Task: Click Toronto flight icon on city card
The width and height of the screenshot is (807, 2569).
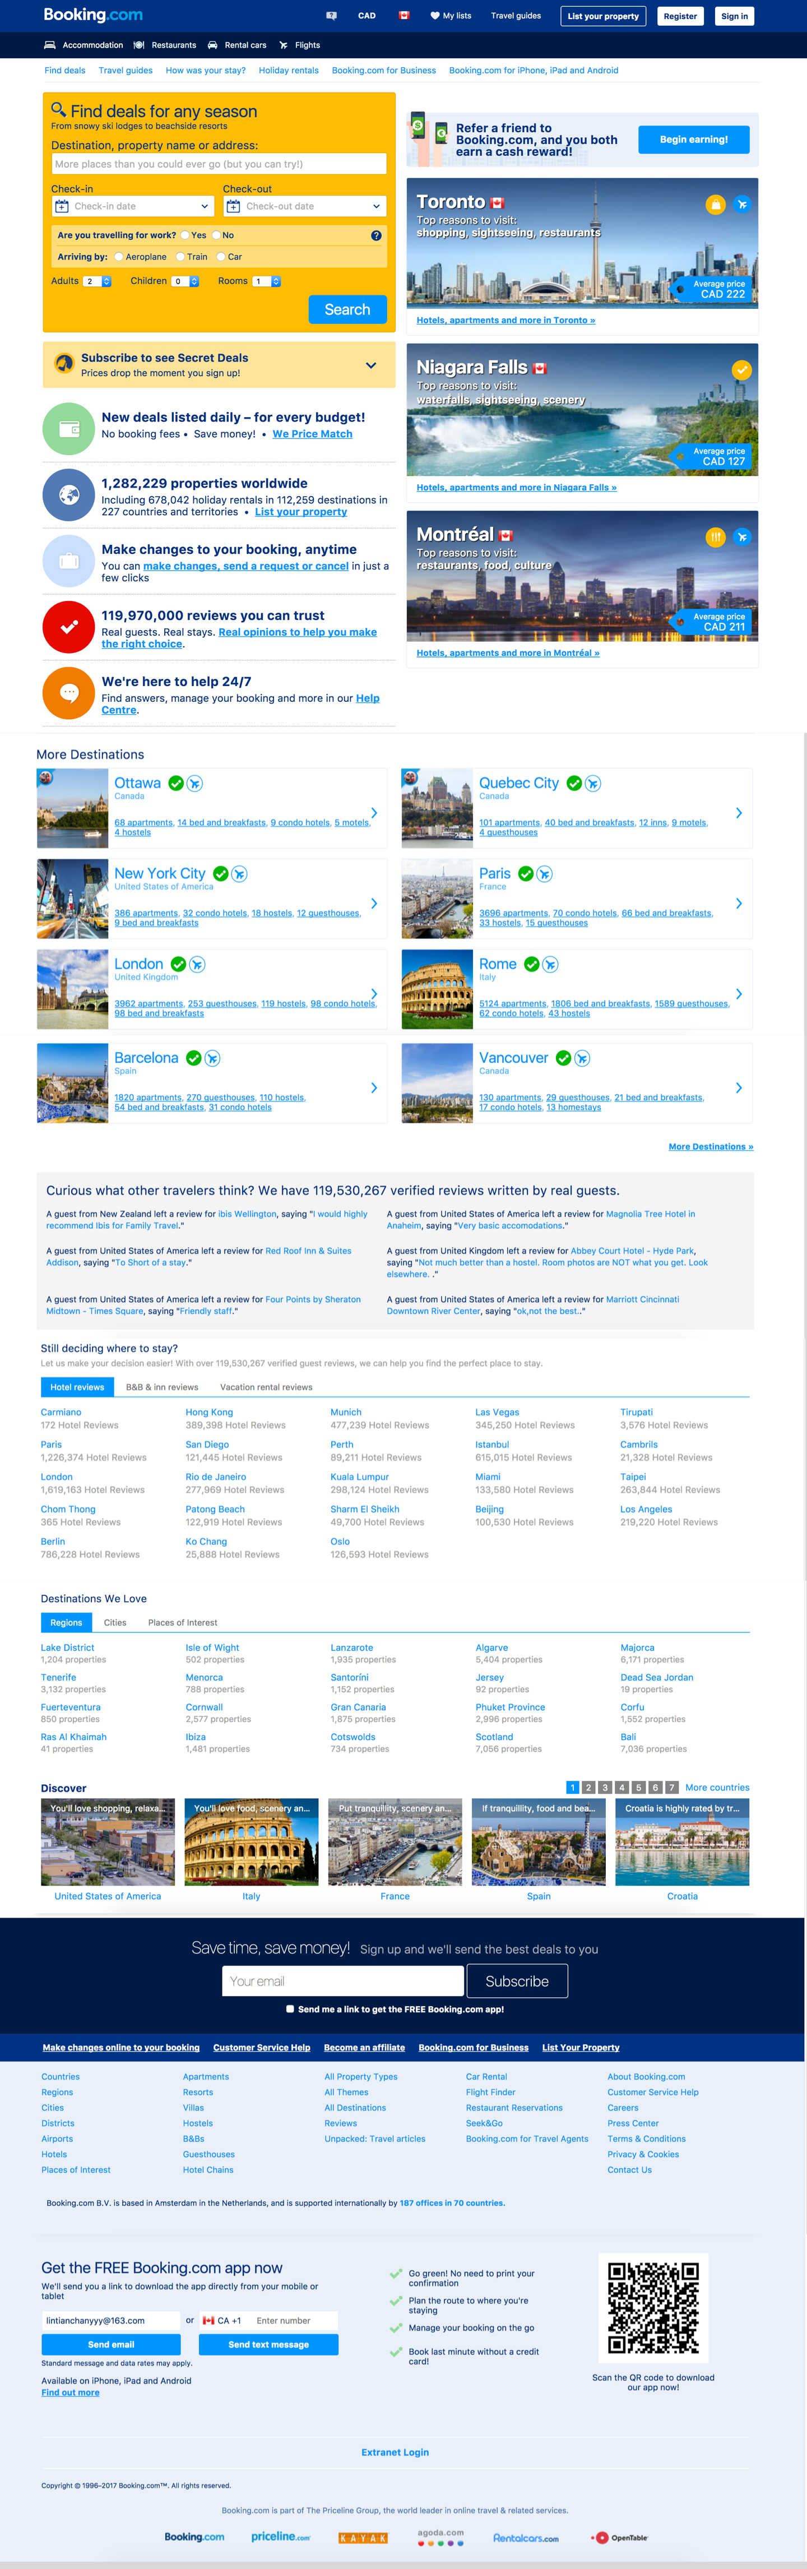Action: pos(741,205)
